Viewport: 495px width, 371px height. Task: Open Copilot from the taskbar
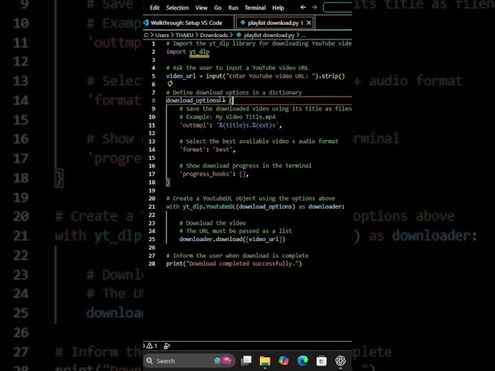coord(284,361)
